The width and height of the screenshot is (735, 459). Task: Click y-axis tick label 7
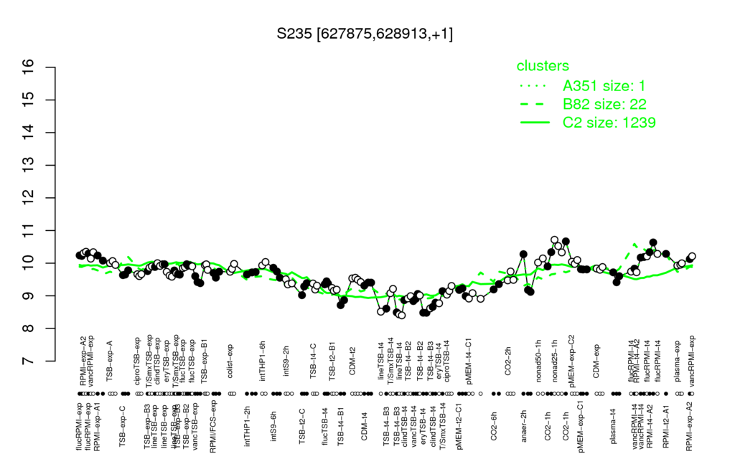coord(28,361)
